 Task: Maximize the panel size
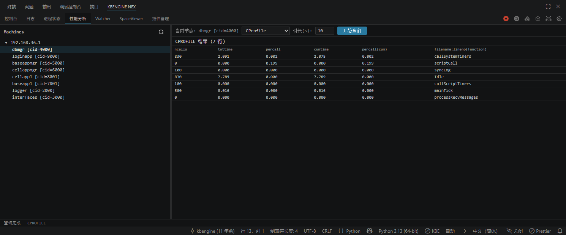coord(548,6)
